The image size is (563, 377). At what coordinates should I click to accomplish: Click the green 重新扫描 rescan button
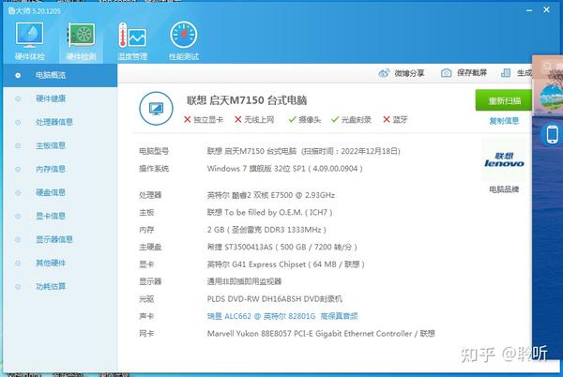point(504,100)
